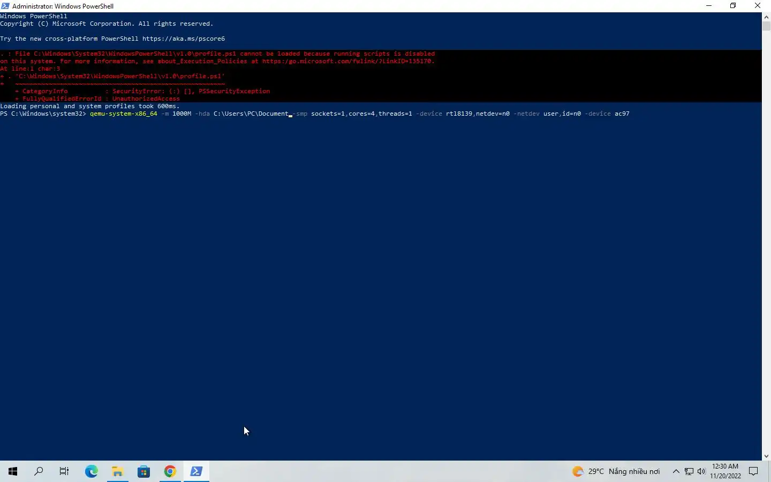Click the C:\Users\PC\Document path text
This screenshot has height=482, width=771.
[x=251, y=114]
